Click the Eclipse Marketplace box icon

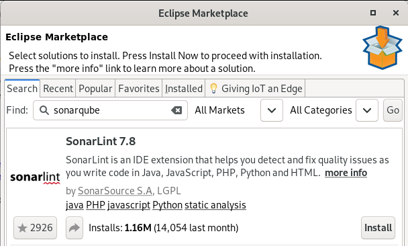[382, 48]
